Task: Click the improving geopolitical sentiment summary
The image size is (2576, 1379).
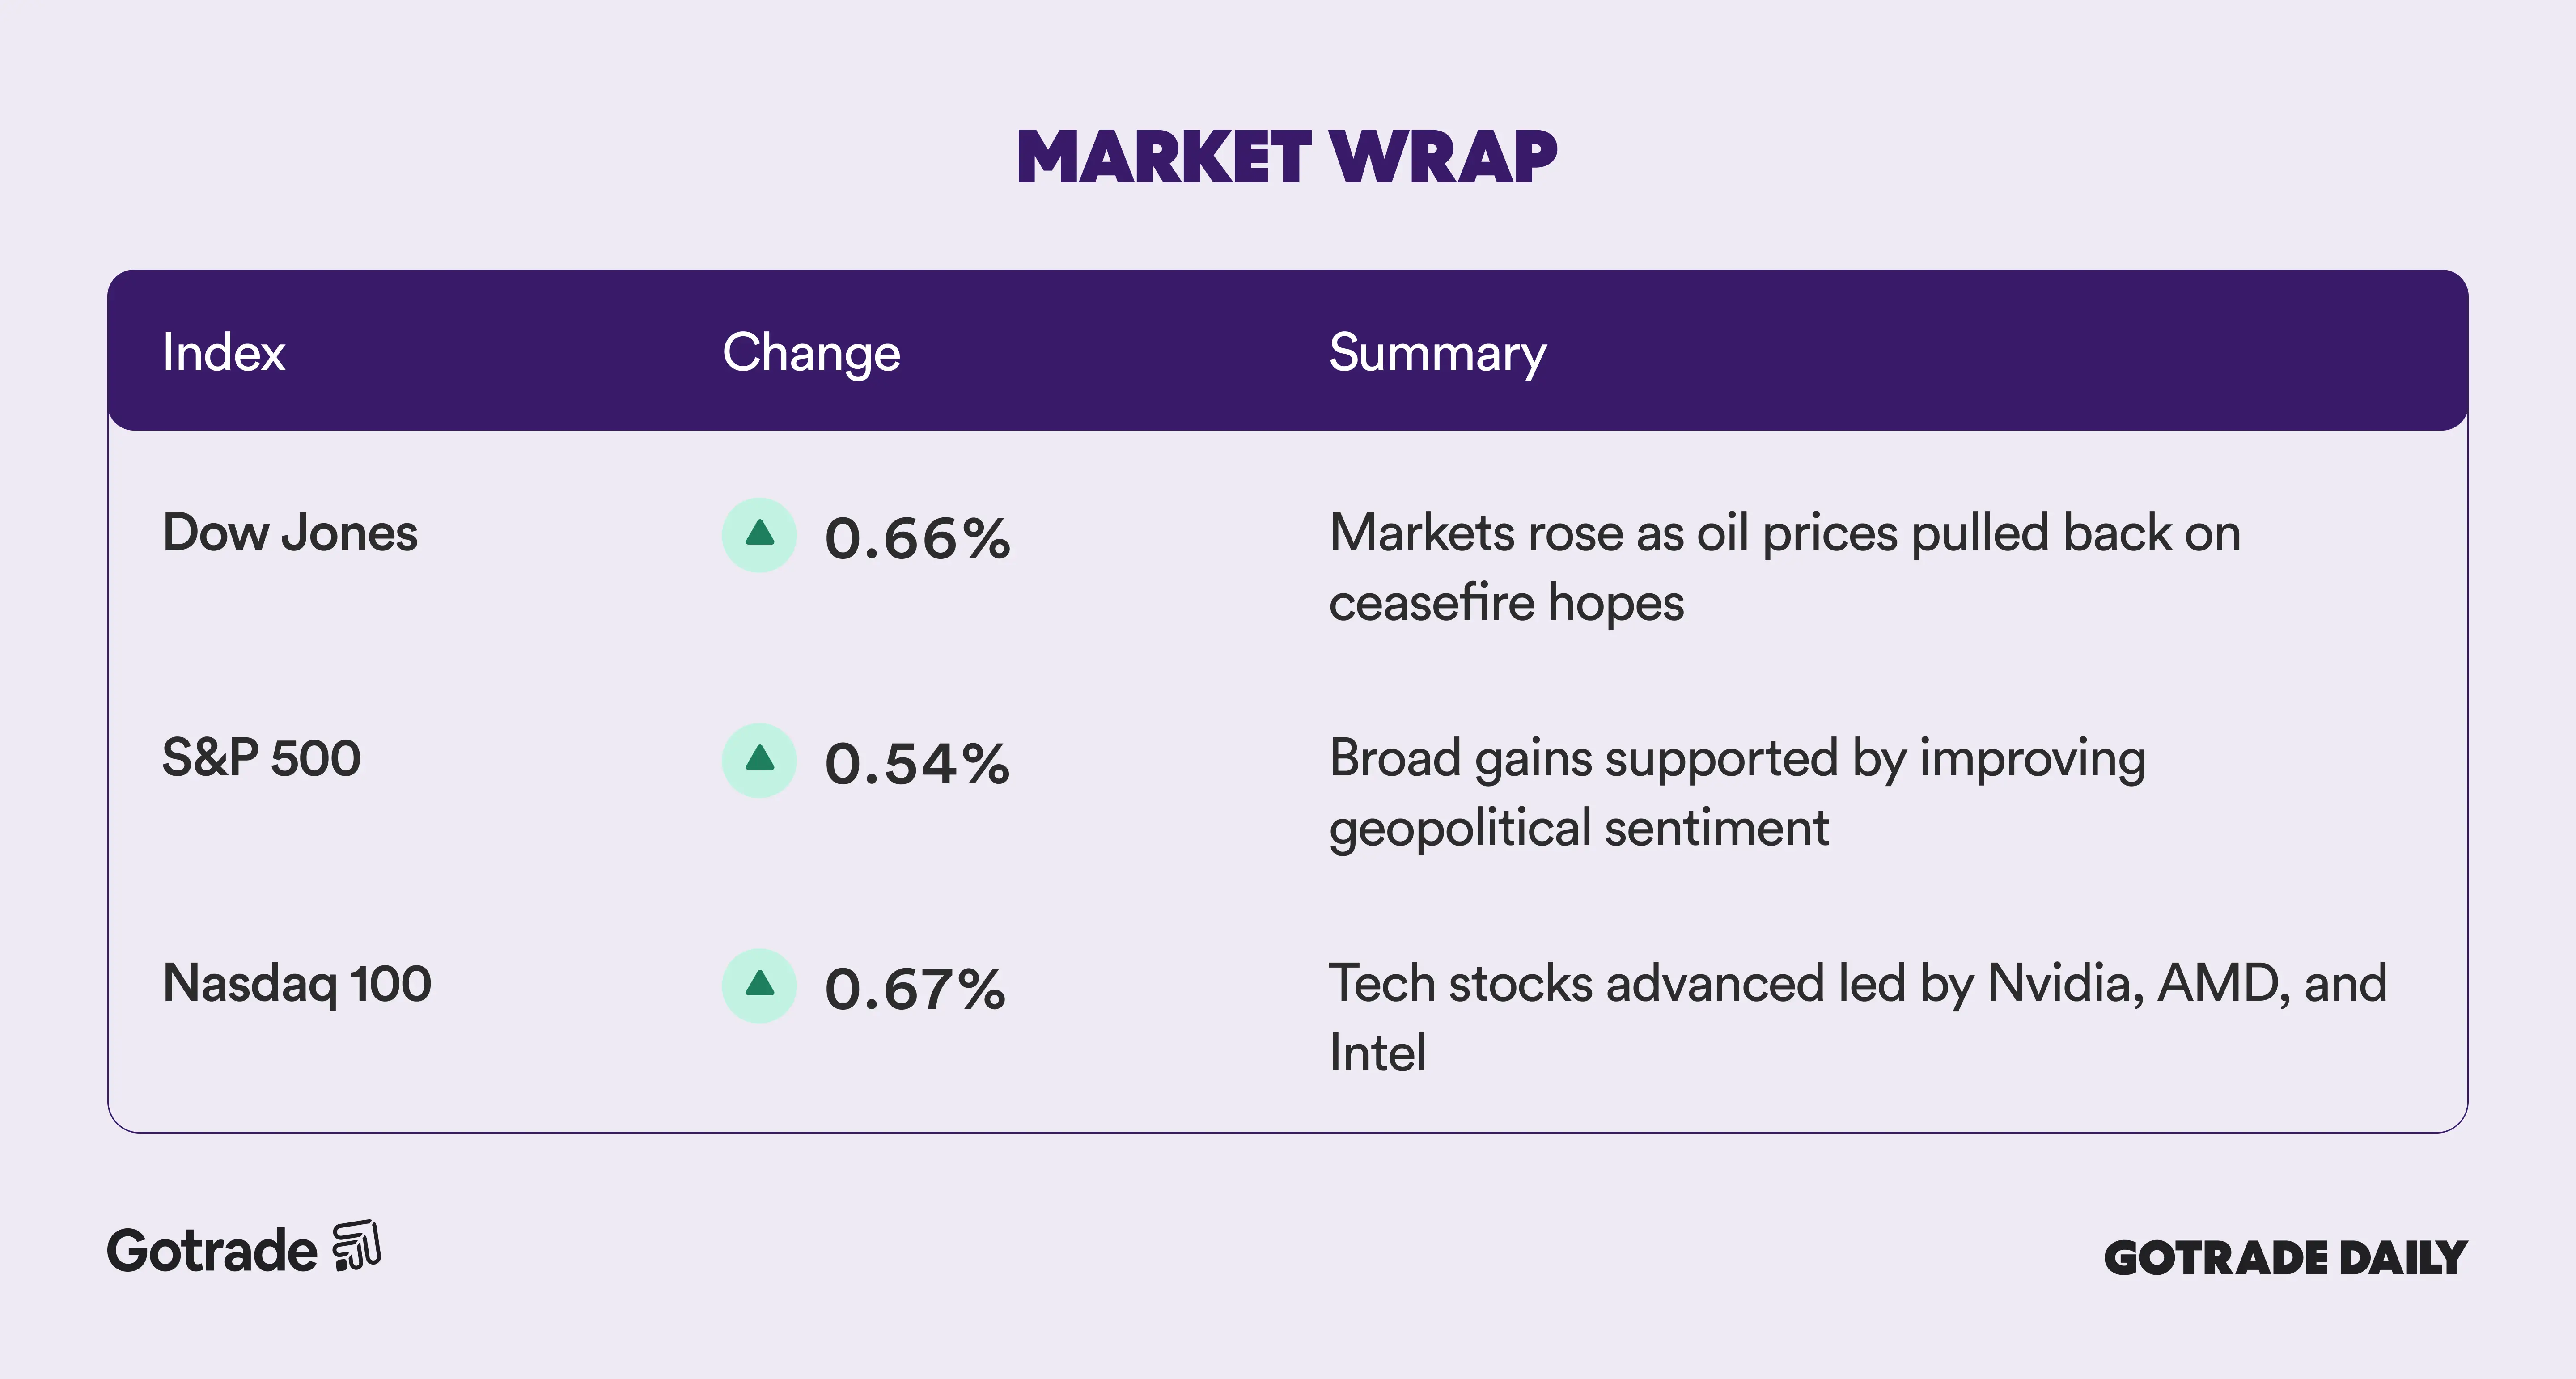Action: coord(1737,792)
